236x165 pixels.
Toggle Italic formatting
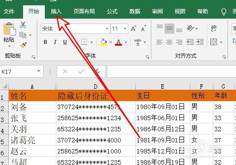coord(55,42)
